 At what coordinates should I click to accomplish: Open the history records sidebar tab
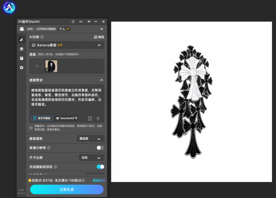pos(22,58)
